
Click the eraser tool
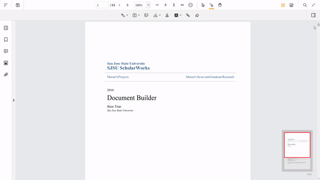[197, 15]
